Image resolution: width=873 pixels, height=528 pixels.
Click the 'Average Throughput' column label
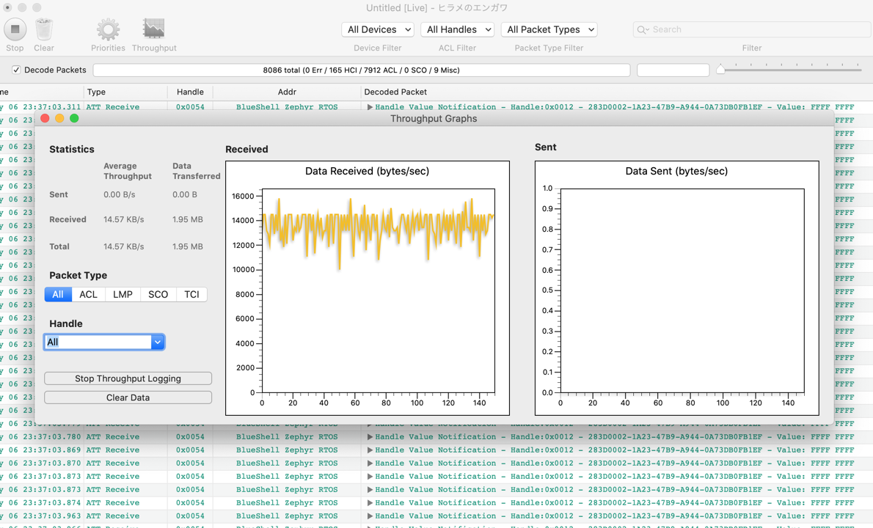tap(128, 171)
